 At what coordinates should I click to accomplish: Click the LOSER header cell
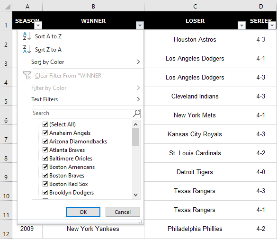pyautogui.click(x=195, y=20)
